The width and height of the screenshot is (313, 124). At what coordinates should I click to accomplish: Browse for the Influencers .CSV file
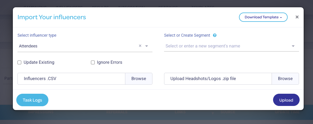tap(138, 79)
